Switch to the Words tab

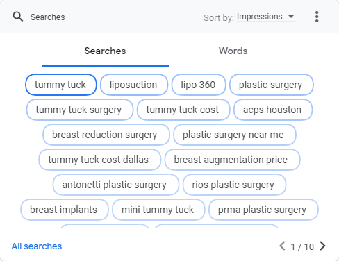coord(233,51)
